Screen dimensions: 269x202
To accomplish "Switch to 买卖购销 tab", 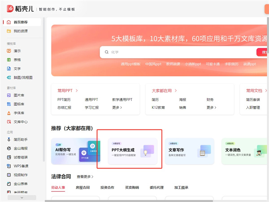I will 132,188.
